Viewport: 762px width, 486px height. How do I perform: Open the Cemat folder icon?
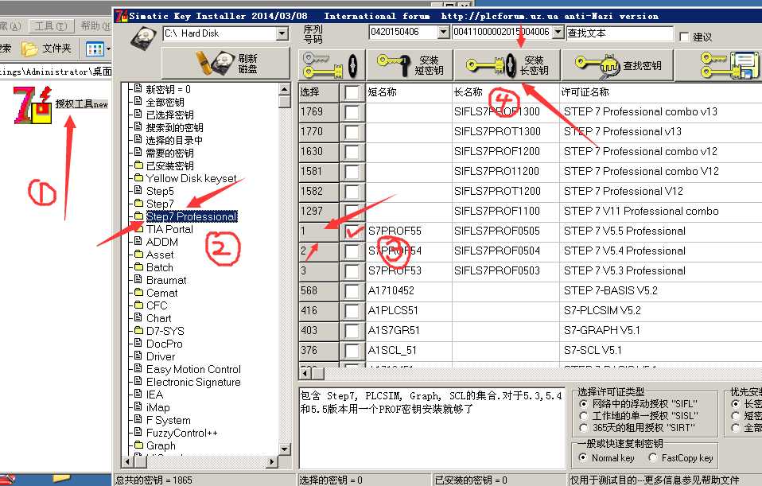click(138, 292)
